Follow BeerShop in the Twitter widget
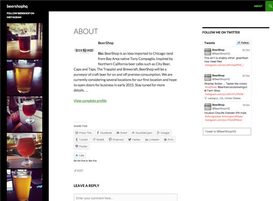 (243, 43)
